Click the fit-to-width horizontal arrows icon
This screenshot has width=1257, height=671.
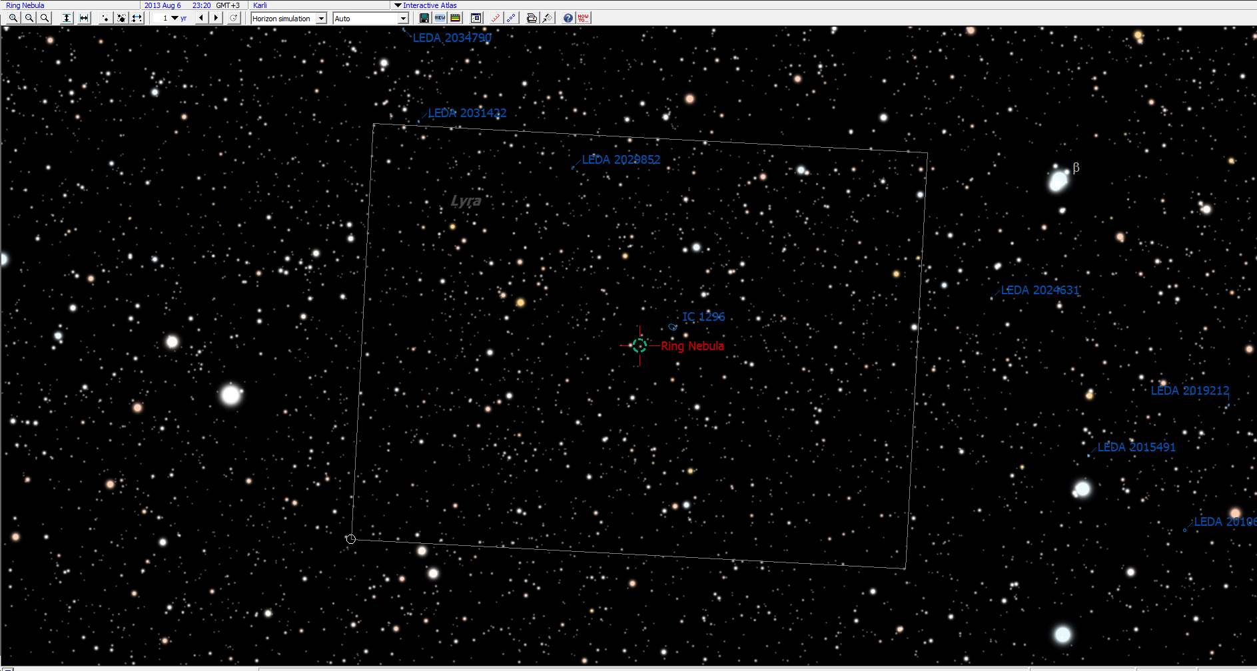point(84,18)
